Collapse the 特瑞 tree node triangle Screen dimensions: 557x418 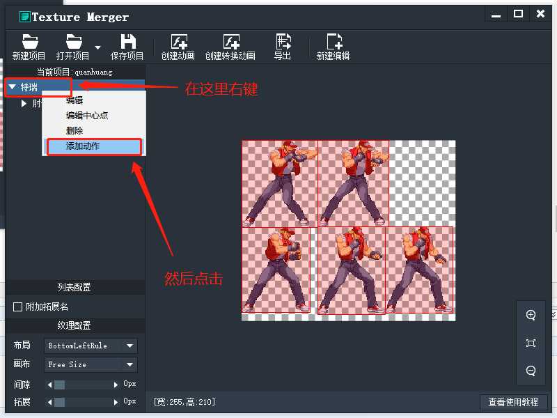[x=12, y=86]
